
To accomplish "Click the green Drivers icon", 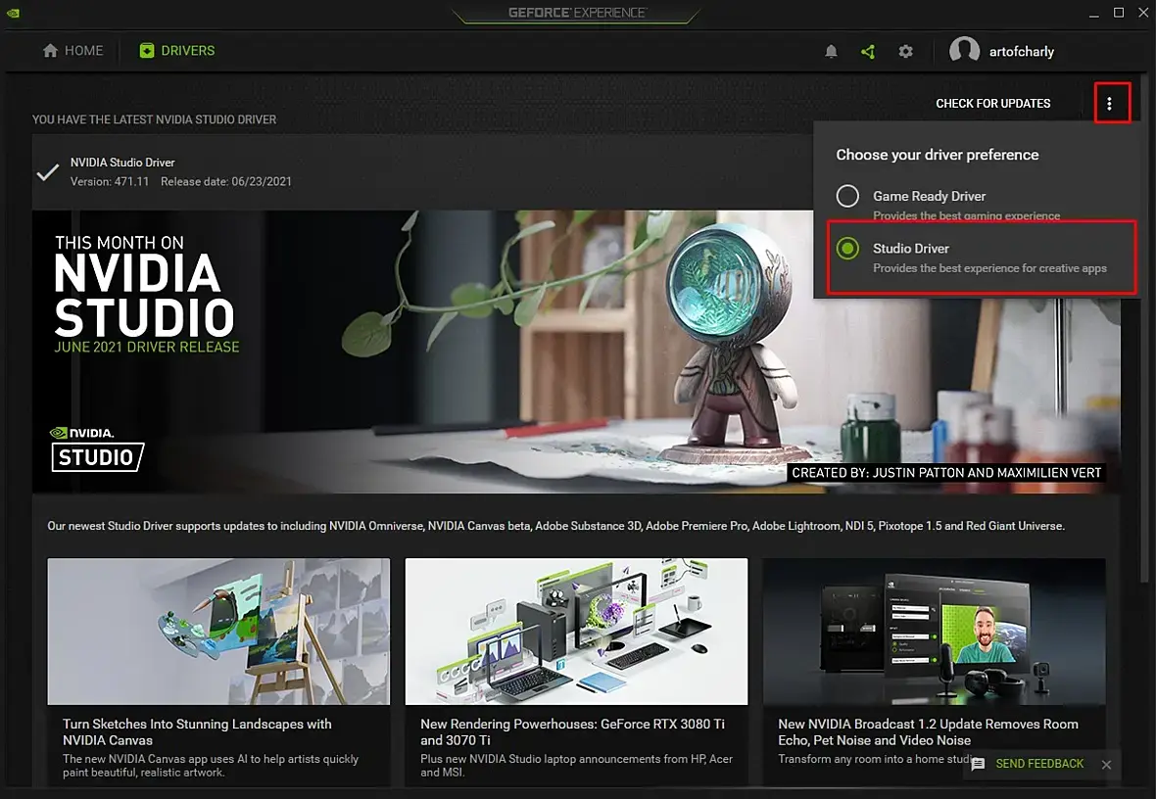I will 147,51.
